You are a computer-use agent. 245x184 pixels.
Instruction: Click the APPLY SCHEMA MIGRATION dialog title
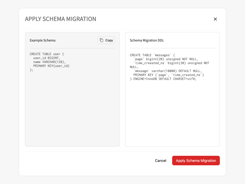click(60, 19)
